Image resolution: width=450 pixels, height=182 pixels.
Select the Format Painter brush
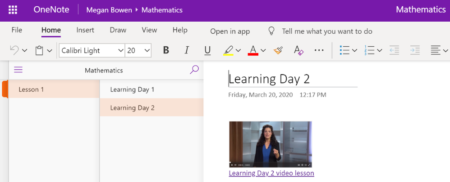click(x=278, y=50)
